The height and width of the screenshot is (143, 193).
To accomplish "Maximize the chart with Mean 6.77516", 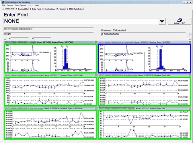I will [x=190, y=108].
